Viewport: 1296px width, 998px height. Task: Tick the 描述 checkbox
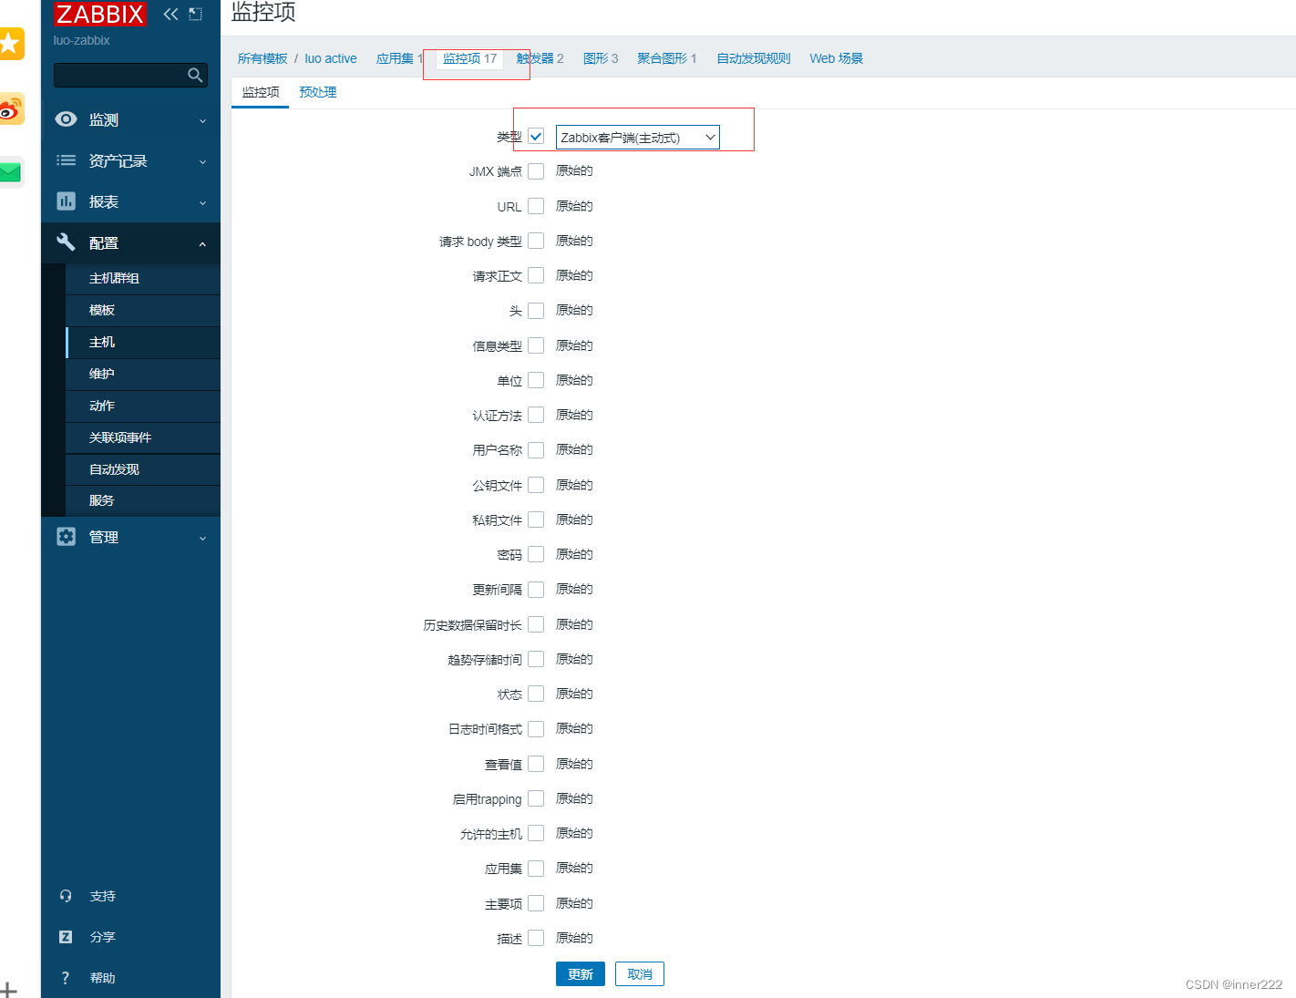536,938
